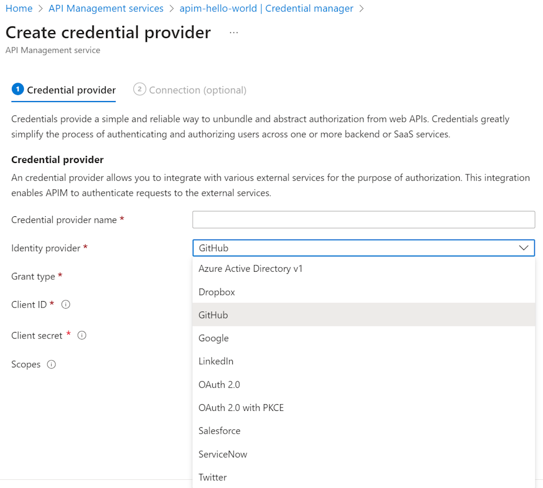This screenshot has height=488, width=543.
Task: Click the Grant type label
Action: coord(33,277)
